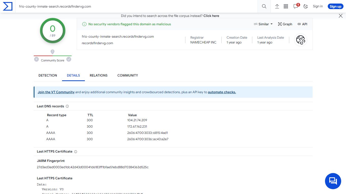Open notifications with red badge 8
The width and height of the screenshot is (346, 194).
pyautogui.click(x=296, y=6)
